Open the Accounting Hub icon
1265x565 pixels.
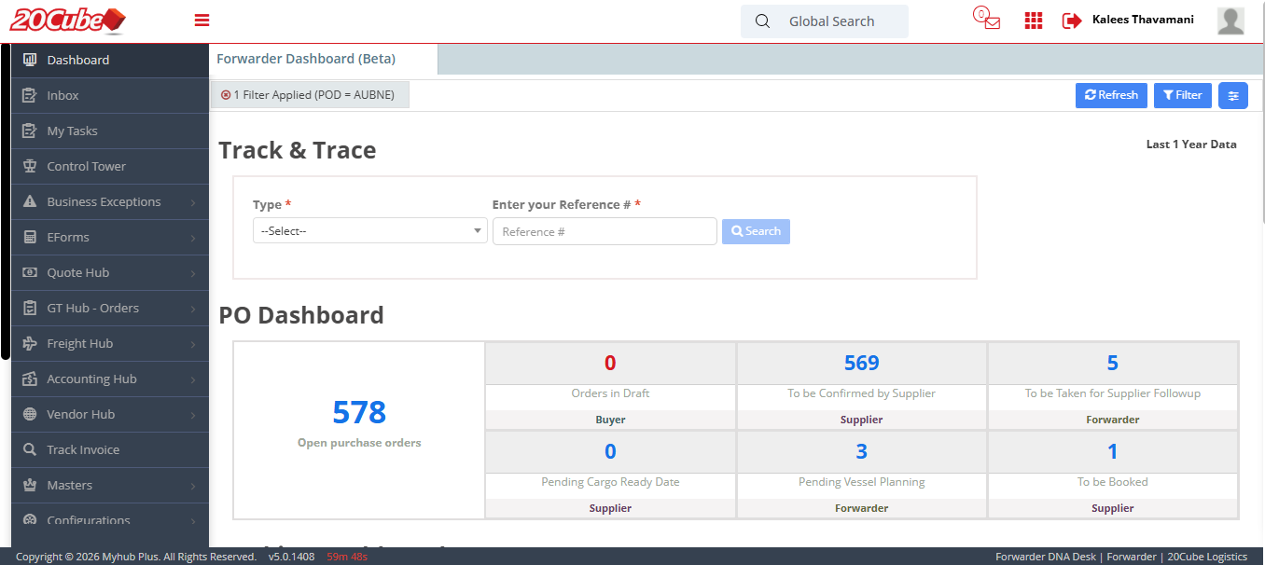(31, 379)
